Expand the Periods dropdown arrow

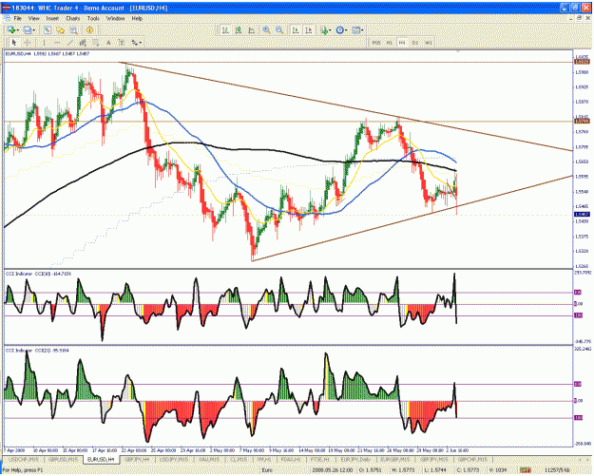346,30
